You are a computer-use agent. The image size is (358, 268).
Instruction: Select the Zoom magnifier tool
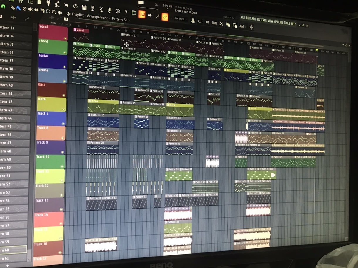[54, 12]
